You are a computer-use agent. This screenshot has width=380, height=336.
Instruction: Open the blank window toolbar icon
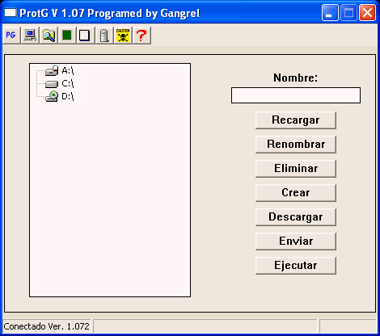[86, 35]
